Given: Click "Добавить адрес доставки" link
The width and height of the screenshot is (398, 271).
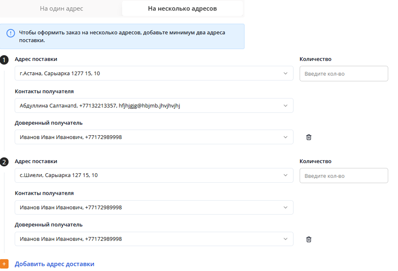Looking at the screenshot, I should point(54,264).
